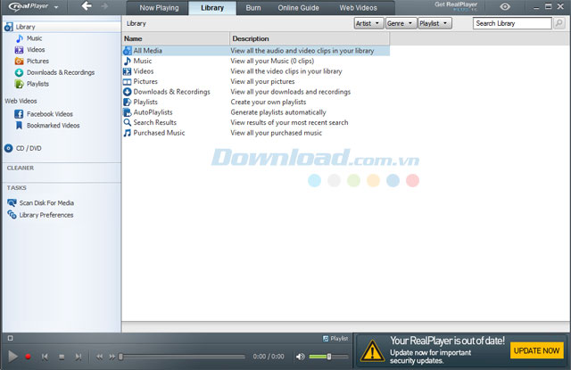The image size is (571, 370).
Task: Select the Pictures row in list
Action: 256,81
